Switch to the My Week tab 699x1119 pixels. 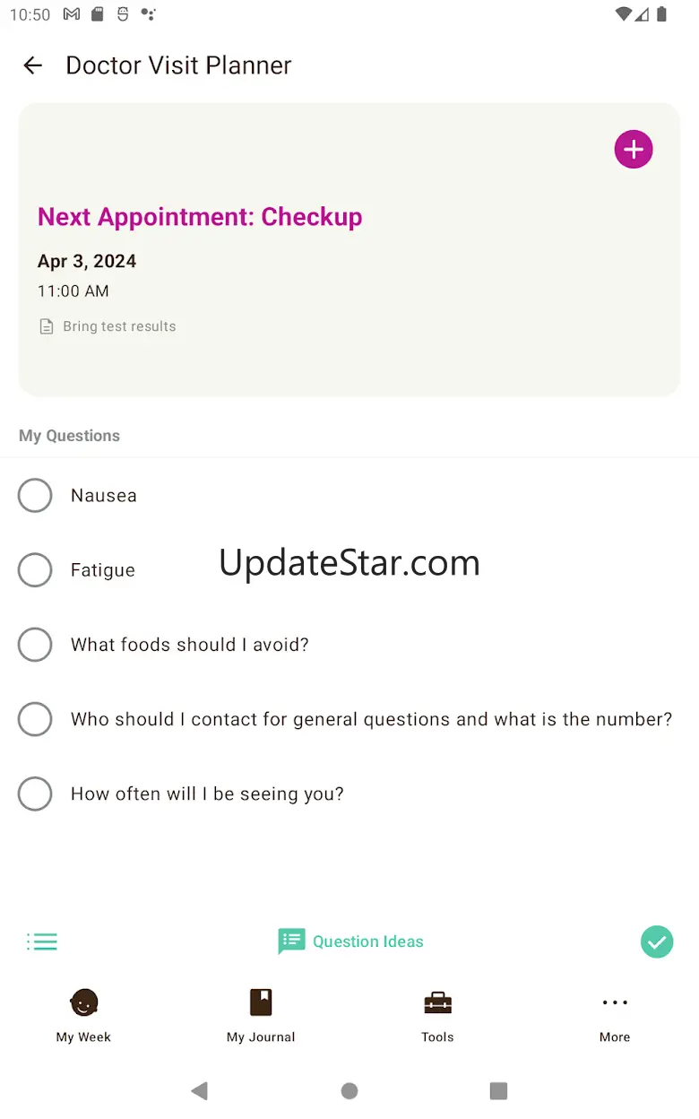[83, 1015]
